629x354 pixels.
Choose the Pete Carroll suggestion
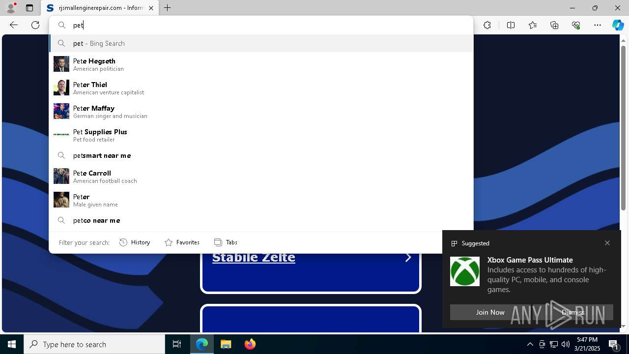point(261,176)
